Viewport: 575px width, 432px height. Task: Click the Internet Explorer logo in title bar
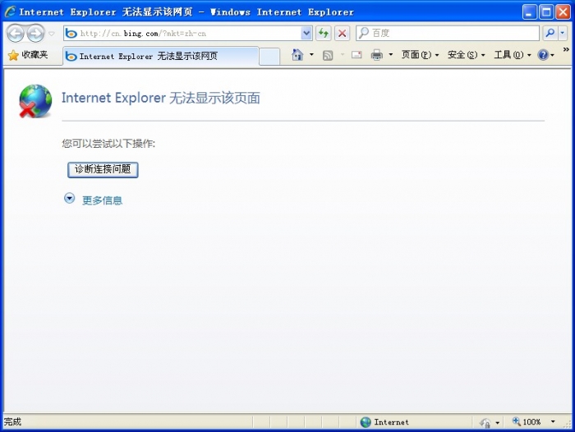click(x=10, y=11)
